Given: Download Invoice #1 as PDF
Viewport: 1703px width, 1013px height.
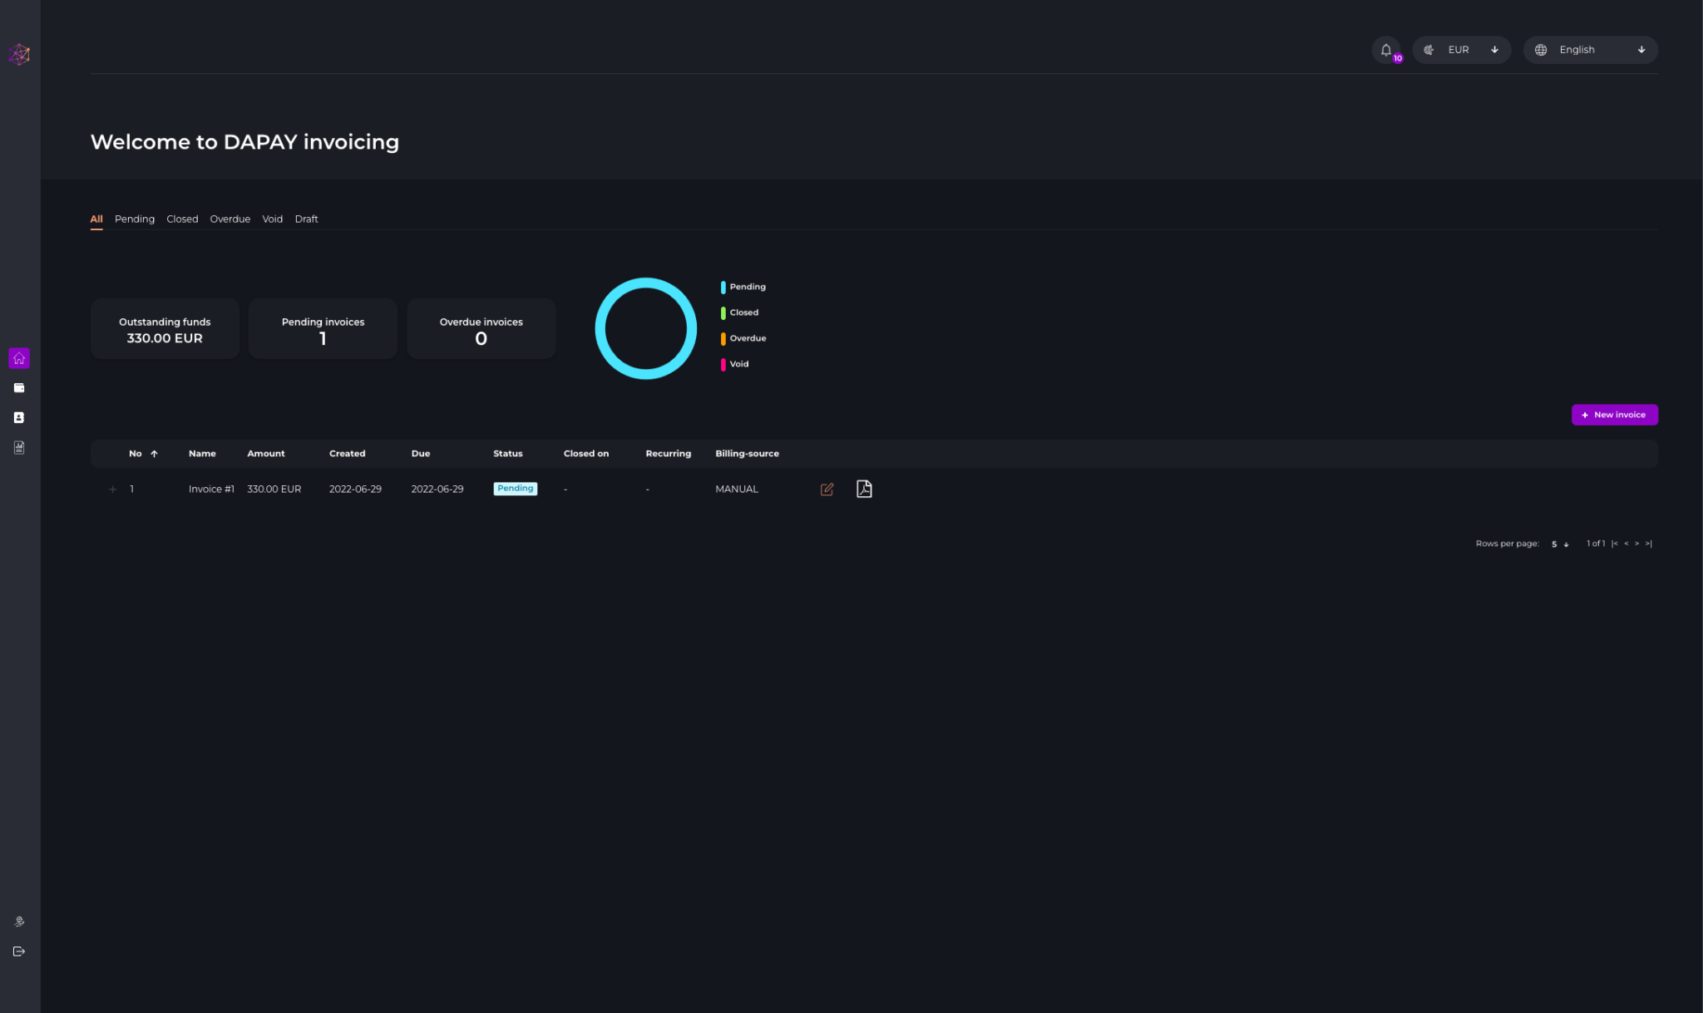Looking at the screenshot, I should coord(864,489).
